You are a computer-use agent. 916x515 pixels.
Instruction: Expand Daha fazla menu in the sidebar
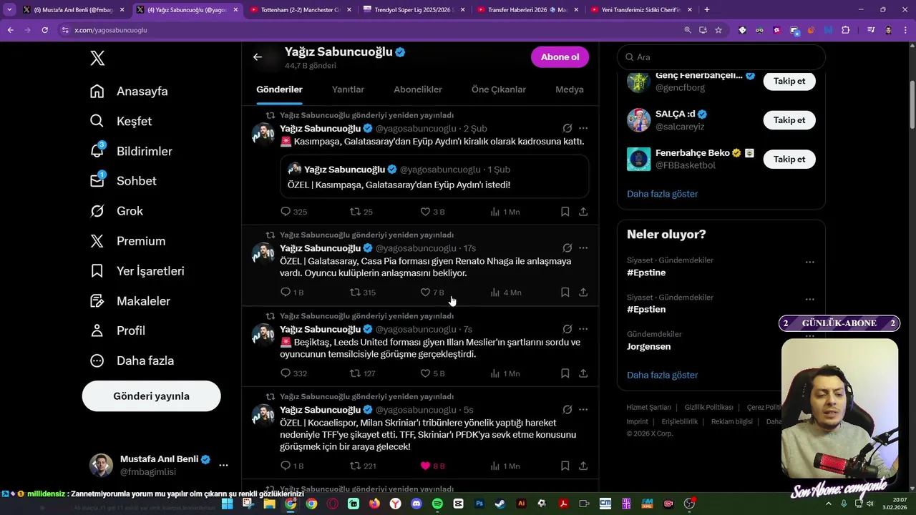click(132, 360)
